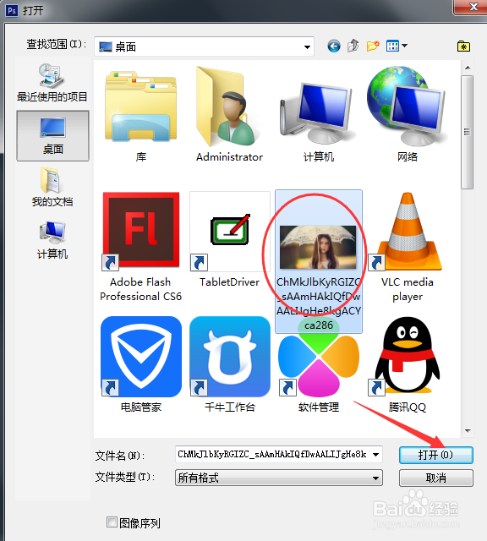Create a new folder
The image size is (487, 541).
(373, 46)
